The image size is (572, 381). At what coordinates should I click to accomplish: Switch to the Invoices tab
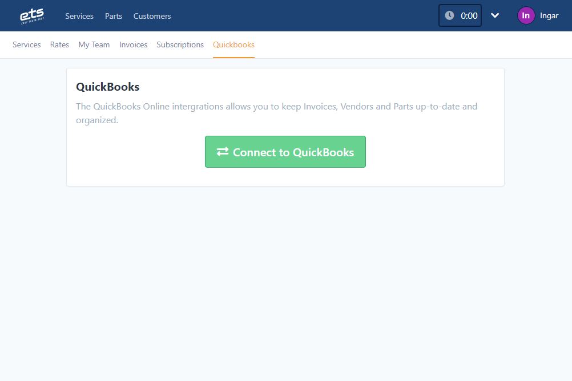coord(133,44)
